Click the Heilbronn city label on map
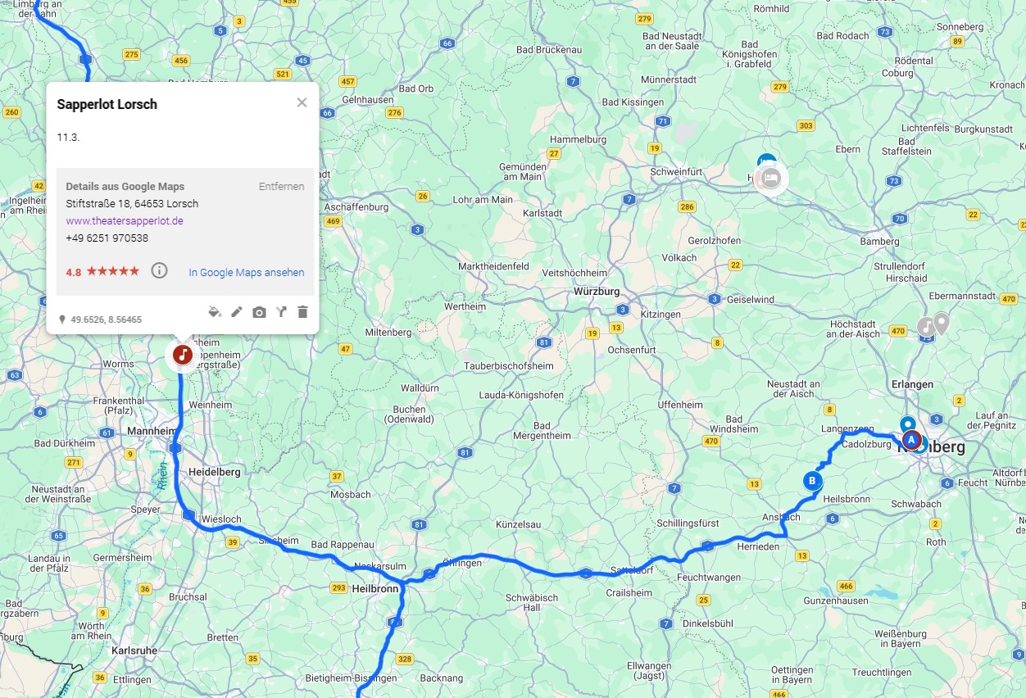The image size is (1026, 698). 375,588
